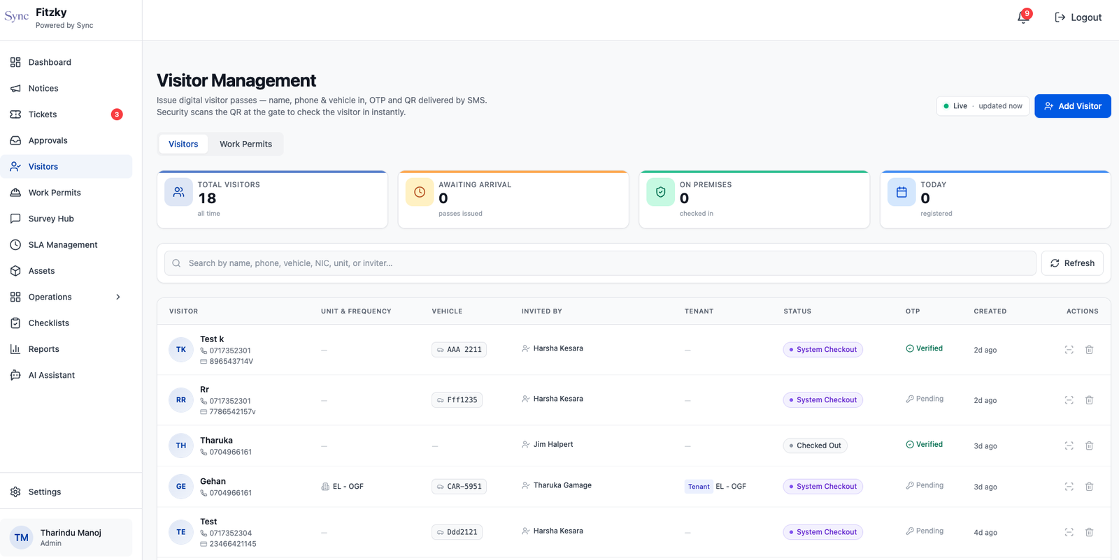Click the Survey Hub chat icon
The width and height of the screenshot is (1119, 560).
15,219
